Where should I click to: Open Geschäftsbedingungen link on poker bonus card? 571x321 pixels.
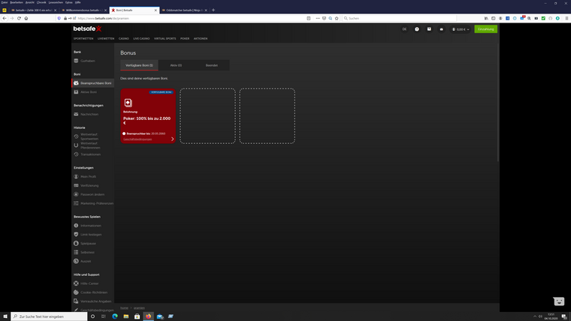point(137,139)
